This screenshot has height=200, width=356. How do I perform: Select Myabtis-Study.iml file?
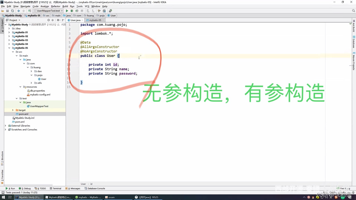(x=23, y=118)
